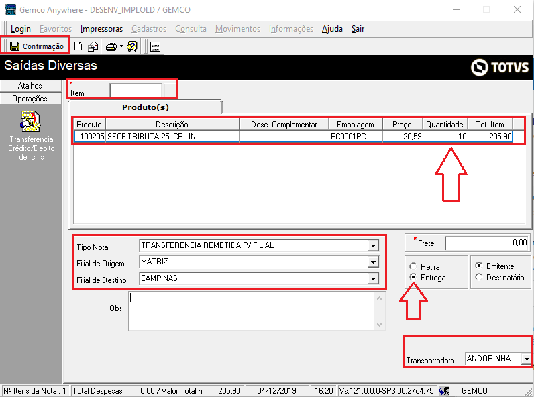Image resolution: width=534 pixels, height=397 pixels.
Task: Click the Descrição column header
Action: click(x=172, y=124)
